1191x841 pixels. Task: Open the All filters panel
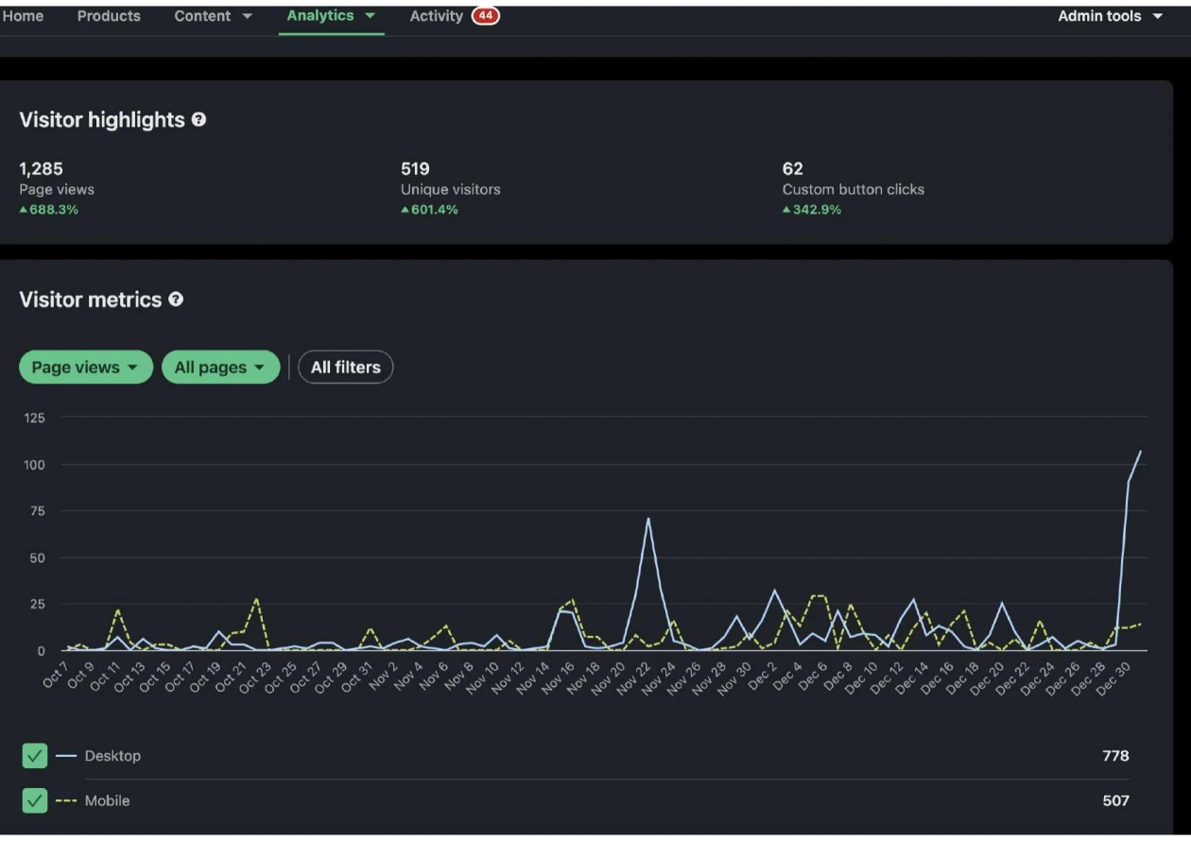tap(346, 367)
